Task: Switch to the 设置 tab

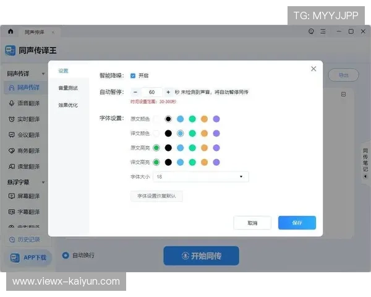Action: coord(64,71)
